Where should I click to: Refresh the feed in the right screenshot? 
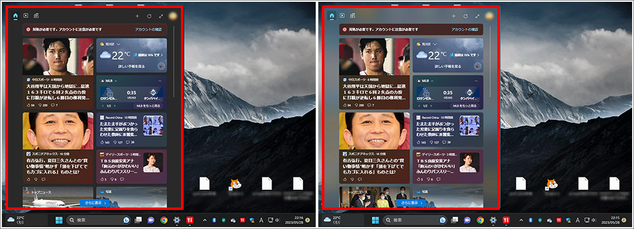(466, 16)
